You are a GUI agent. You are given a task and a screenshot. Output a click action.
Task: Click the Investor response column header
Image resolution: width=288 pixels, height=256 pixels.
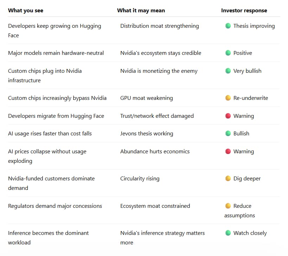244,11
